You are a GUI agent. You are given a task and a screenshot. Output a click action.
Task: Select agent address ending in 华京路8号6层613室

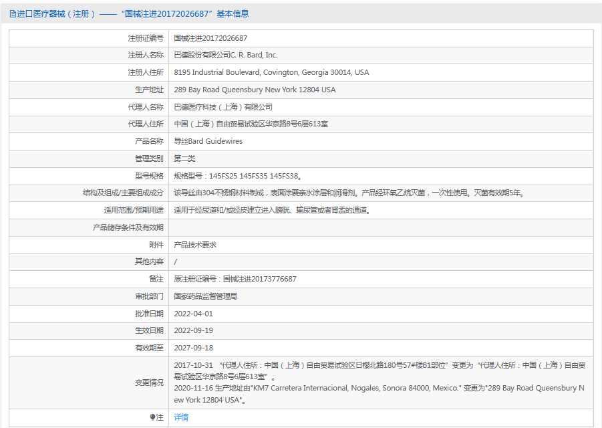point(251,124)
